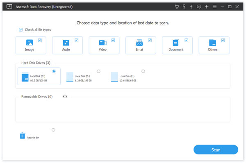Select the Others file type icon
The height and width of the screenshot is (163, 246).
(x=212, y=43)
